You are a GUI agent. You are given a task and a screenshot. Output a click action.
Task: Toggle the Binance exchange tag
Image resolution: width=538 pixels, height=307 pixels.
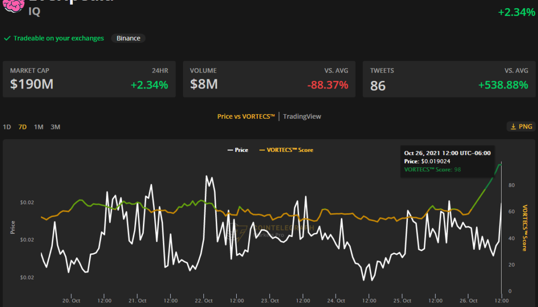point(128,38)
